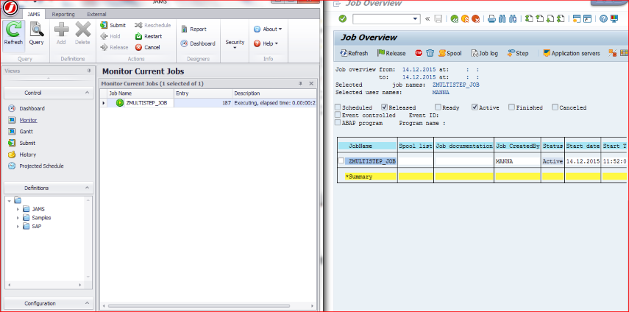
Task: Select the ZMULTISTEP_JOB row in JAMS monitor
Action: tap(208, 103)
